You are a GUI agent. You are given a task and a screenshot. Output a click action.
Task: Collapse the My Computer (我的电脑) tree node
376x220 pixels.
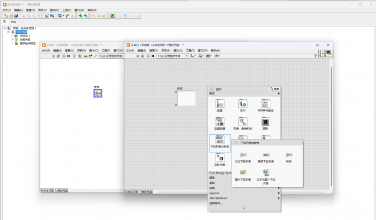(9, 32)
